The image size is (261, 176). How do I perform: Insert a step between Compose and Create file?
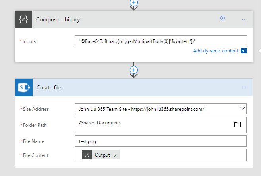point(134,70)
